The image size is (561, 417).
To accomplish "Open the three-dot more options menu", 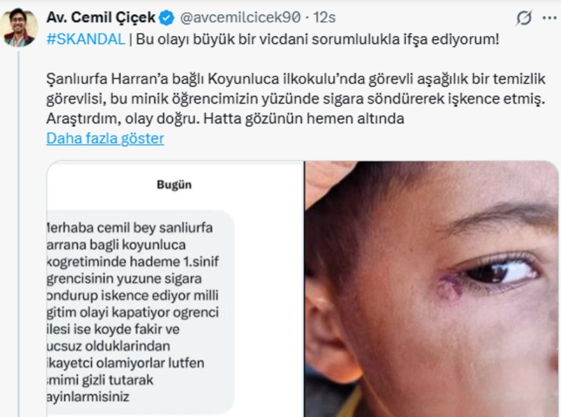I will click(x=550, y=18).
